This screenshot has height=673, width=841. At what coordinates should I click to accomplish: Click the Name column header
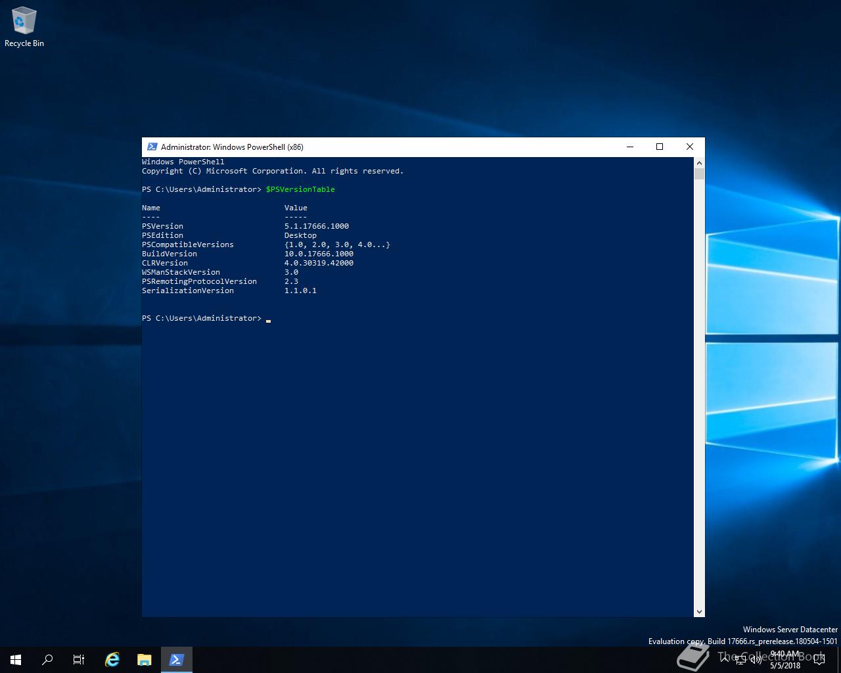tap(151, 208)
